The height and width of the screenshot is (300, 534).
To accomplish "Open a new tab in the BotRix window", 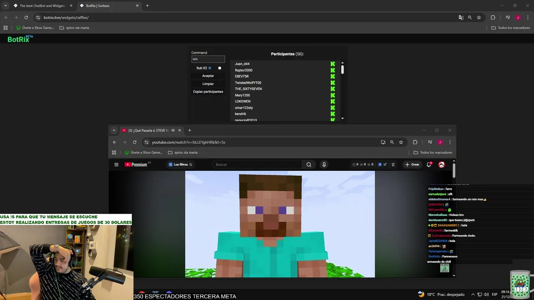I will [147, 6].
